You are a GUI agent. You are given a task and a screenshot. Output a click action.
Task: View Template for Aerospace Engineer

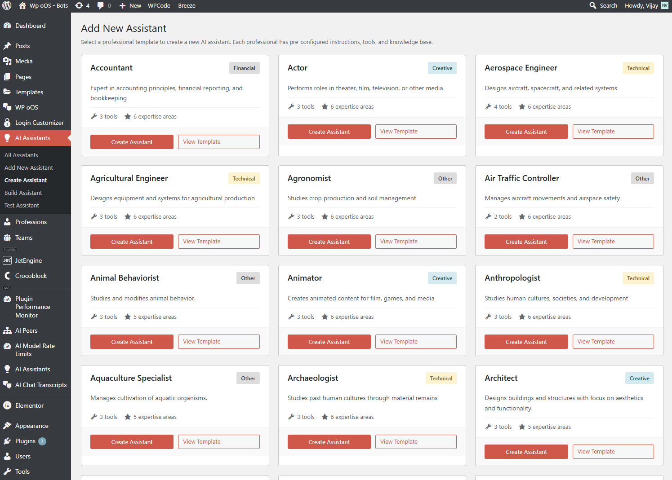pyautogui.click(x=613, y=132)
